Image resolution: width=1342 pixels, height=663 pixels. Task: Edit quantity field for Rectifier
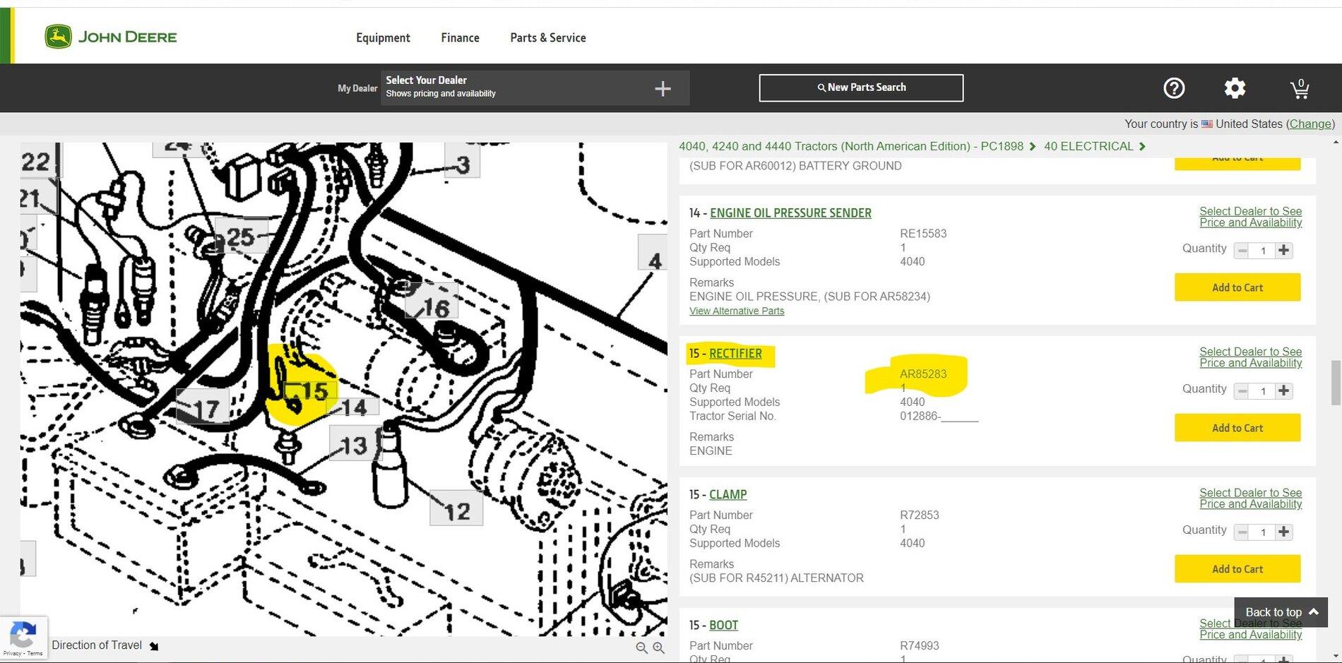(x=1263, y=391)
